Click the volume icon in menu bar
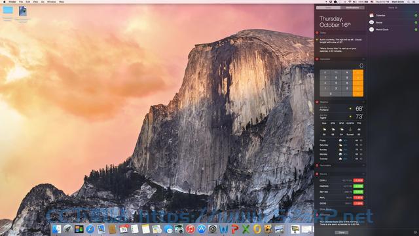The image size is (419, 236). (x=354, y=1)
